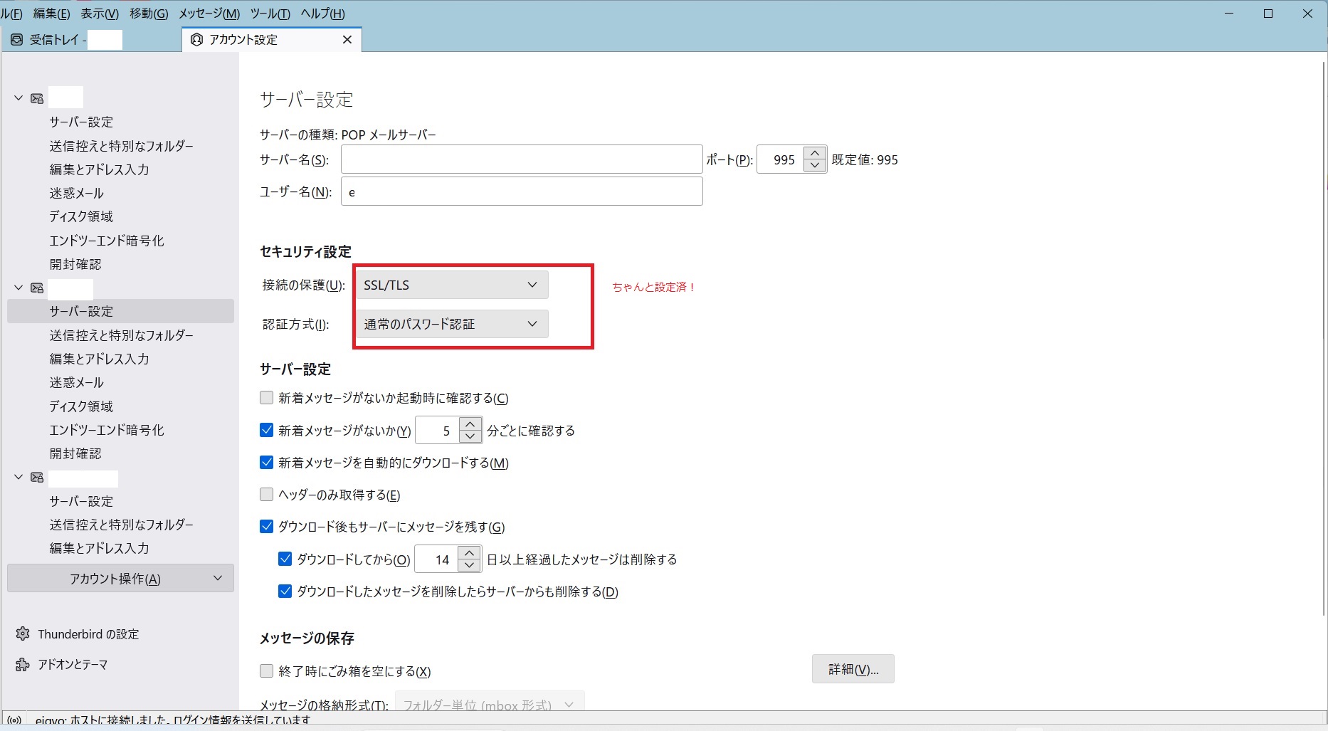Screen dimensions: 1328x731
Task: Click the account settings tab icon
Action: coord(197,40)
